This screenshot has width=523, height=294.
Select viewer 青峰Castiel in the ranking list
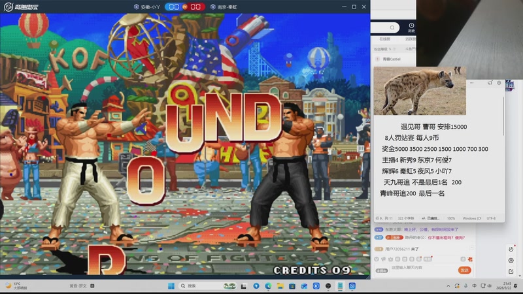pyautogui.click(x=391, y=59)
